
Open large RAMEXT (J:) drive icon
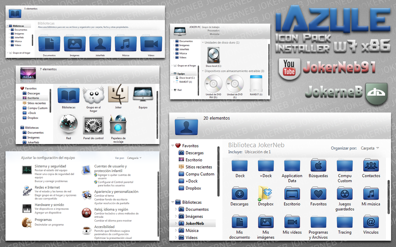coord(256,84)
